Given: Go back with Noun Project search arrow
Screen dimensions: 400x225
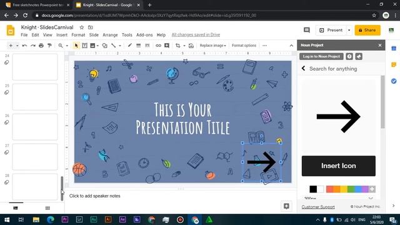Looking at the screenshot, I should click(x=303, y=68).
